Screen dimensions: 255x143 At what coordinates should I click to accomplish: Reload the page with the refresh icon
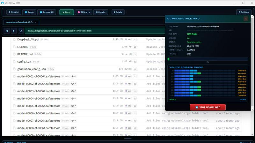[21, 31]
